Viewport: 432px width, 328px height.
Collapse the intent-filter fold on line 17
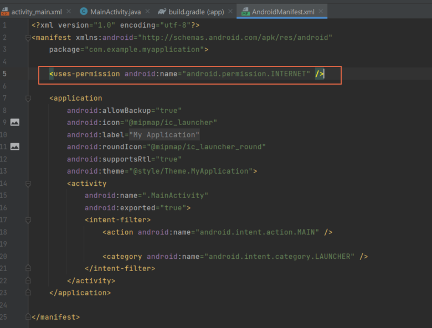[x=28, y=220]
